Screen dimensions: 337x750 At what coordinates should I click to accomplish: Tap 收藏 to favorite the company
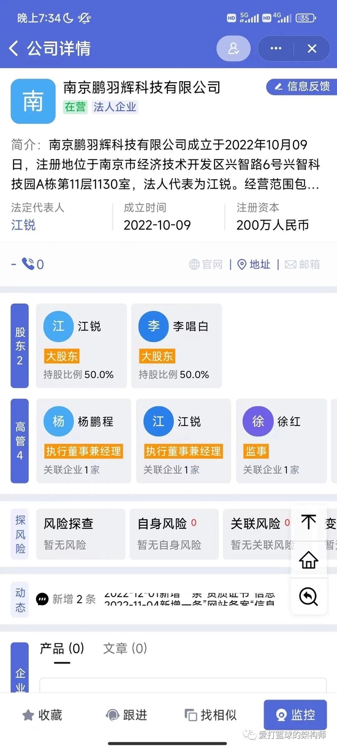pyautogui.click(x=42, y=715)
